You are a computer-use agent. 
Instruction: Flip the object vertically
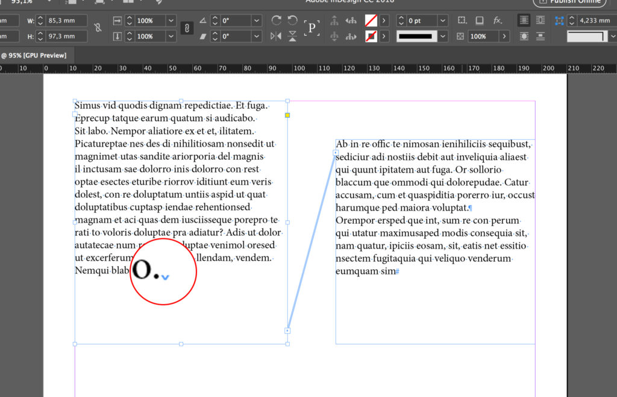point(292,36)
